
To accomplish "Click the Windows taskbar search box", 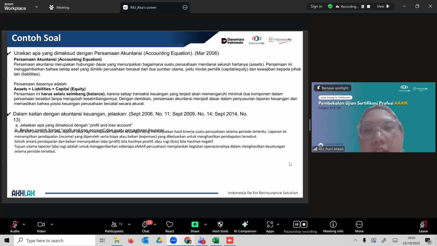I will click(55, 241).
